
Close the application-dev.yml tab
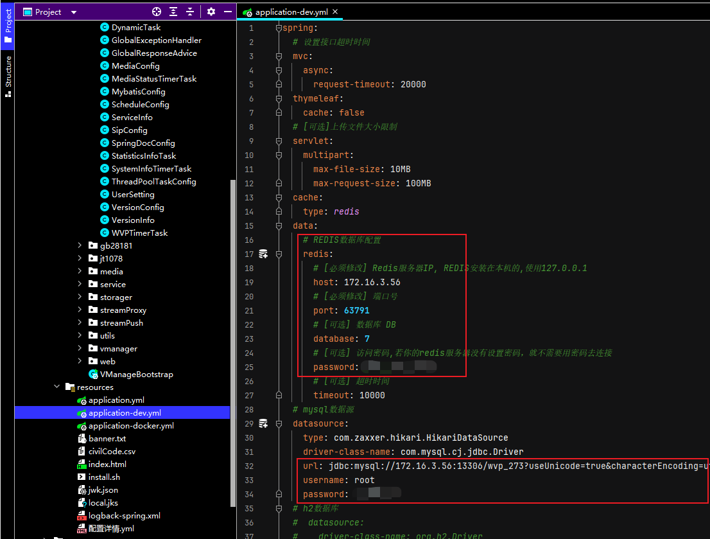[x=335, y=12]
